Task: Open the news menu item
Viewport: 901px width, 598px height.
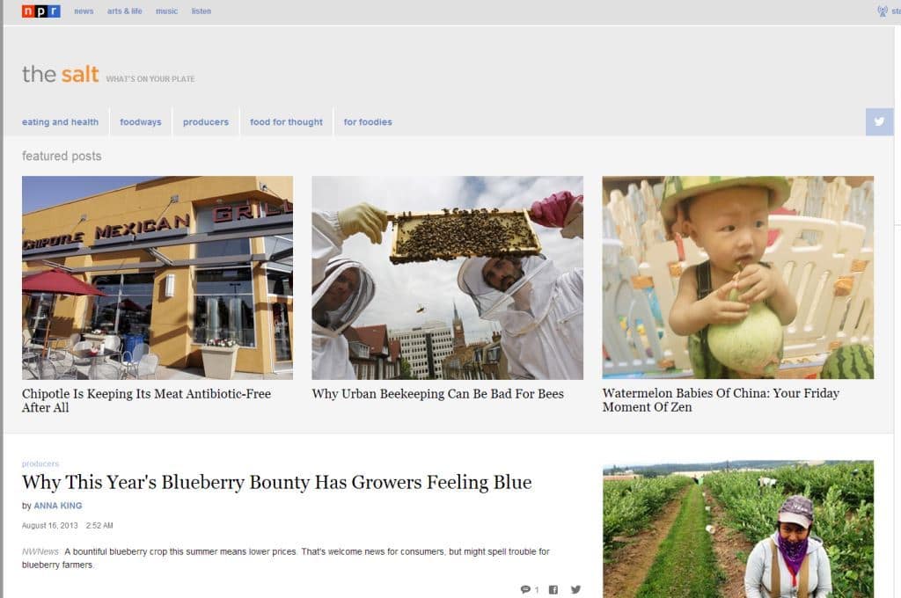Action: [x=84, y=11]
